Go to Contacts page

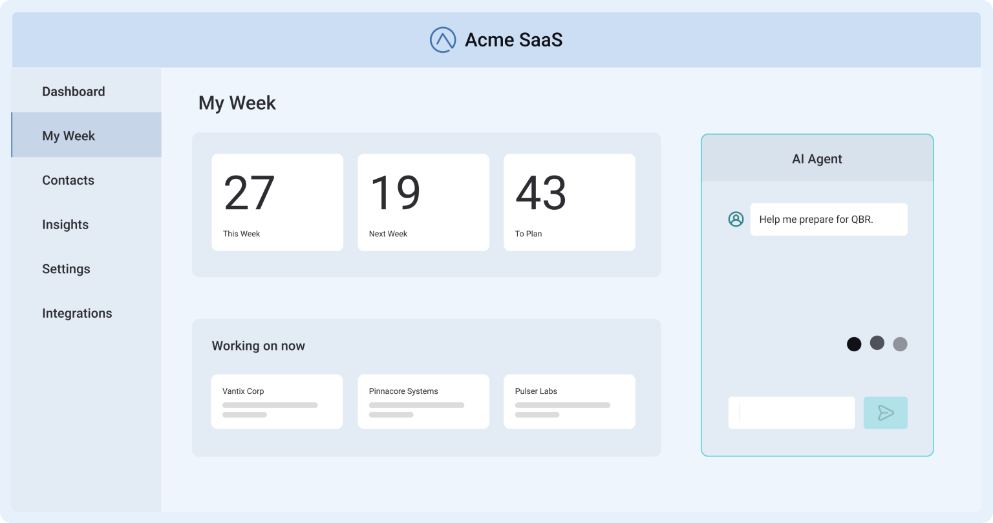coord(87,180)
